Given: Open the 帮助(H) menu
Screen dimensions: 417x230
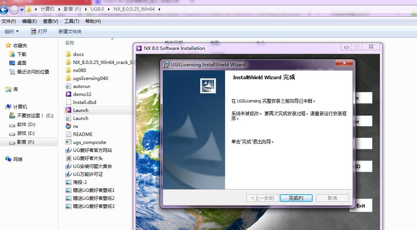Looking at the screenshot, I should pos(93,21).
